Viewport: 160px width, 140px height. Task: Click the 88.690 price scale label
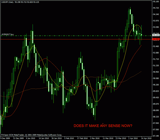[156, 110]
